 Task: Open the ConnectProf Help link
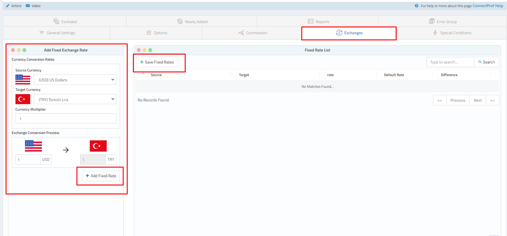coord(488,6)
